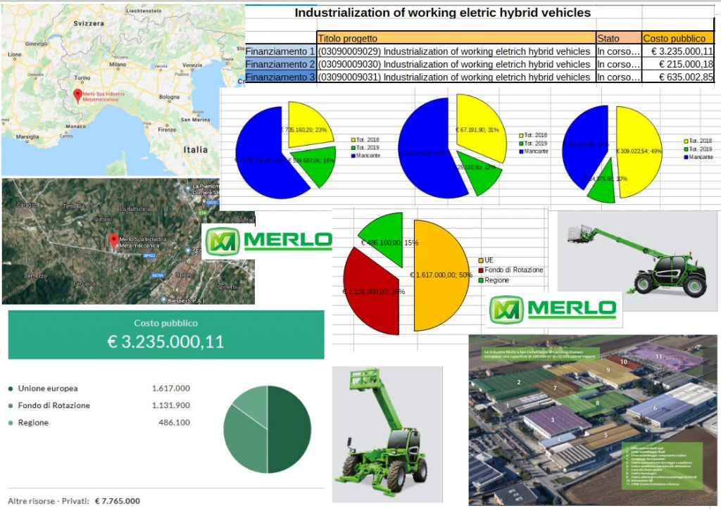Click the Unione europea dark green bullet

[11, 389]
